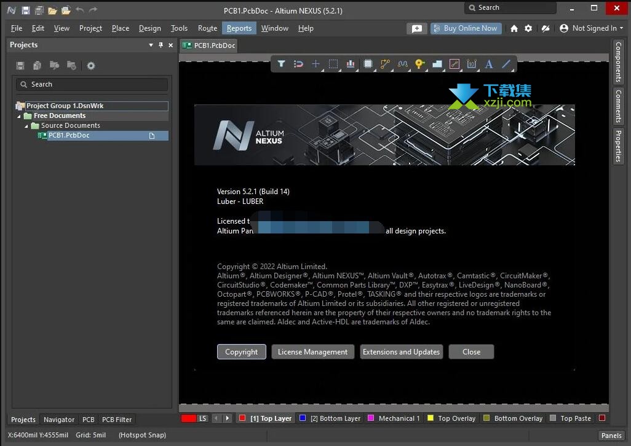Select the Interactive Routing tool

click(x=385, y=64)
